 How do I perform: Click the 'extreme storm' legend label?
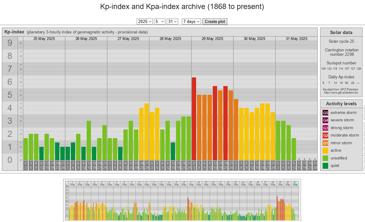pos(344,113)
